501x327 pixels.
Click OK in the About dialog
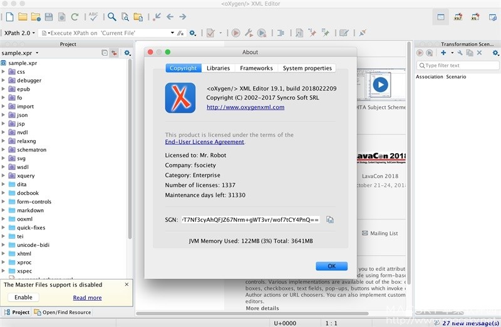[332, 266]
